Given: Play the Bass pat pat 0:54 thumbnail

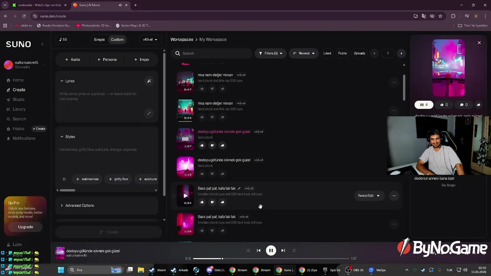Looking at the screenshot, I should pos(185,195).
